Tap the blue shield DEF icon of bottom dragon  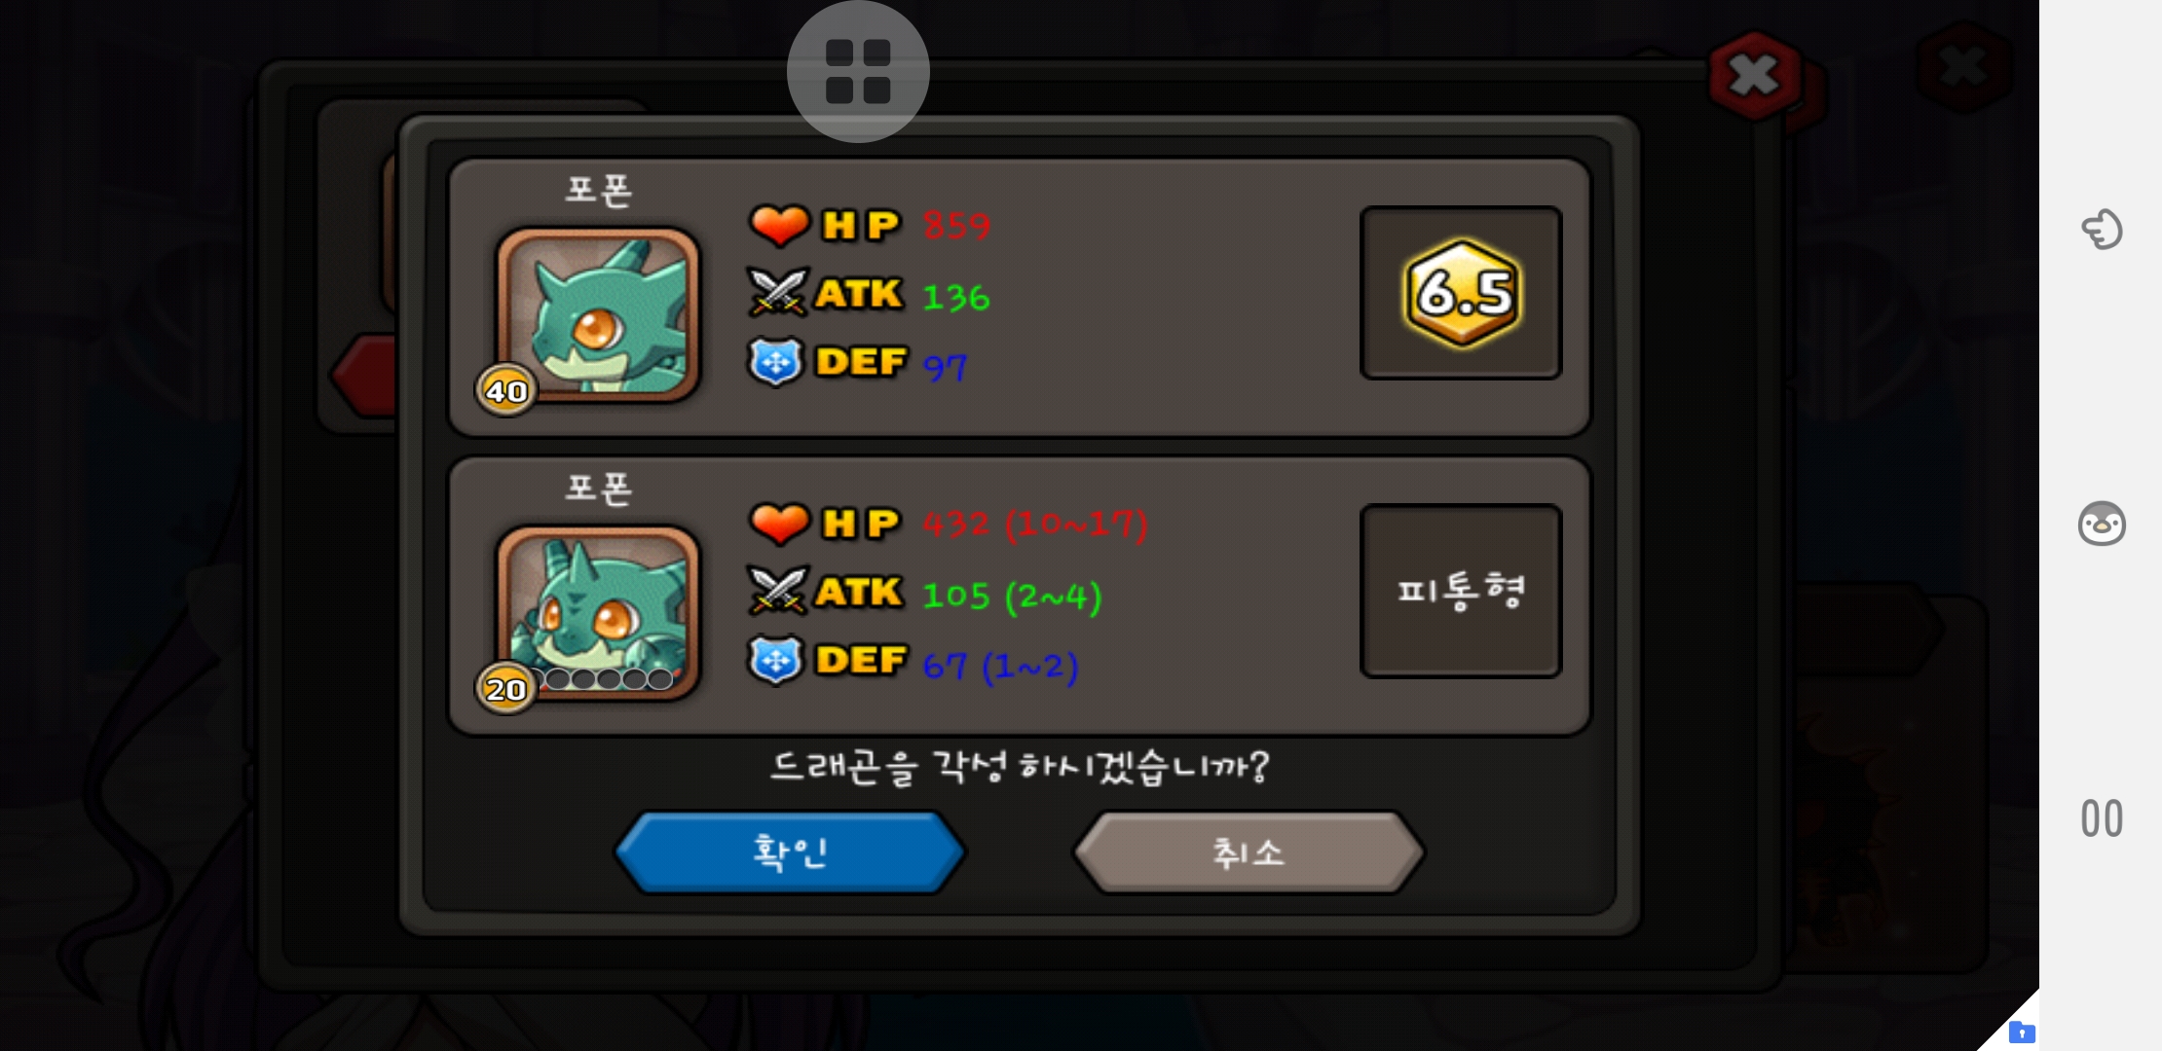pyautogui.click(x=775, y=660)
